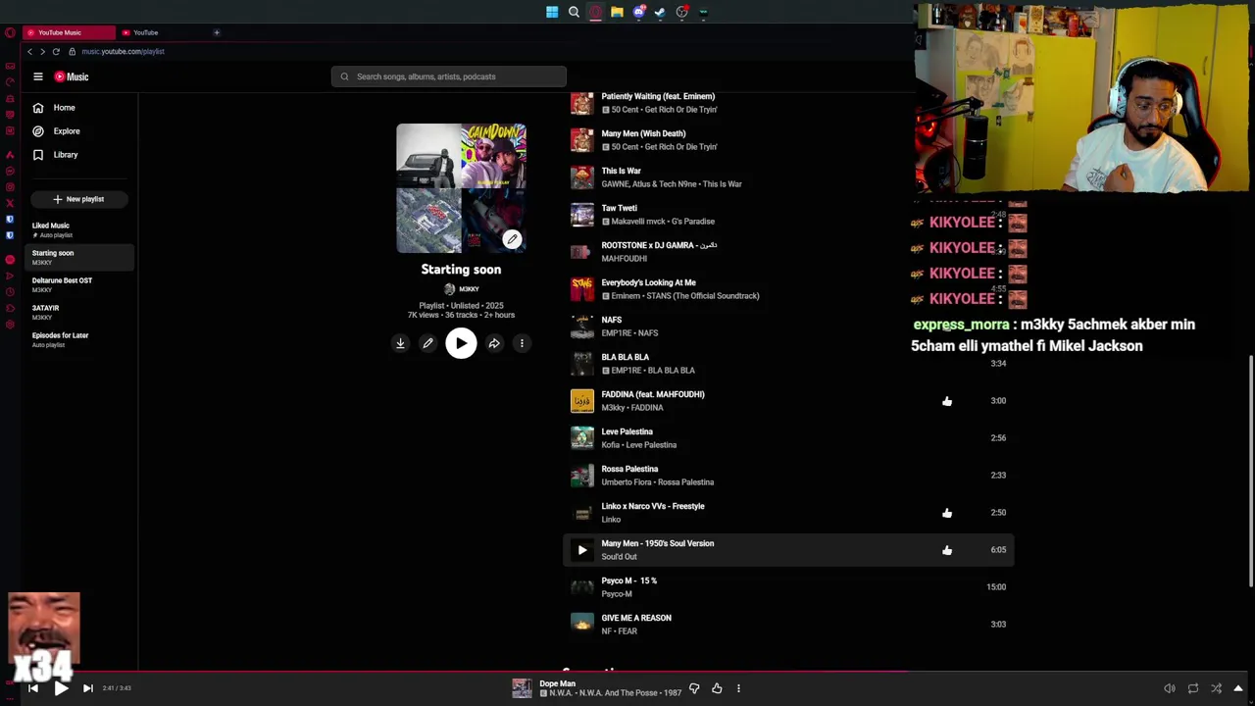This screenshot has width=1255, height=706.
Task: Download the Starting soon playlist
Action: tap(400, 343)
